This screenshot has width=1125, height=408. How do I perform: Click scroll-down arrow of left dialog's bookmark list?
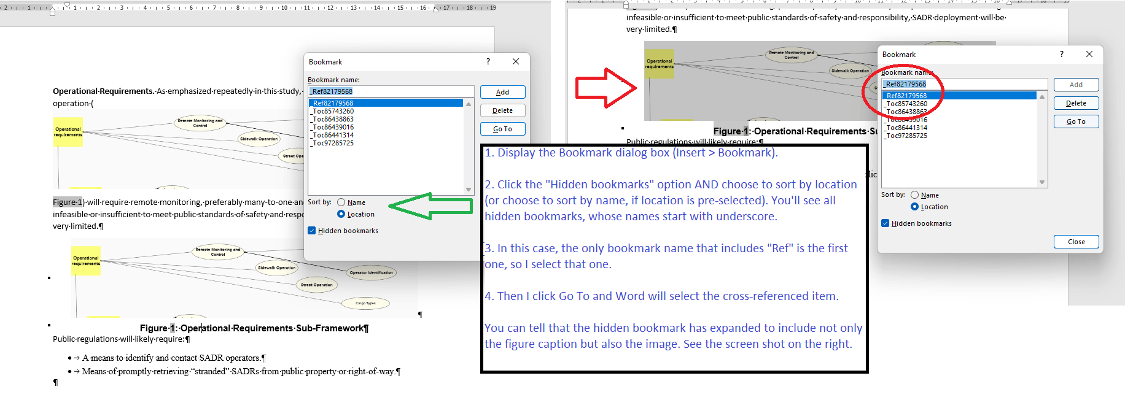469,190
